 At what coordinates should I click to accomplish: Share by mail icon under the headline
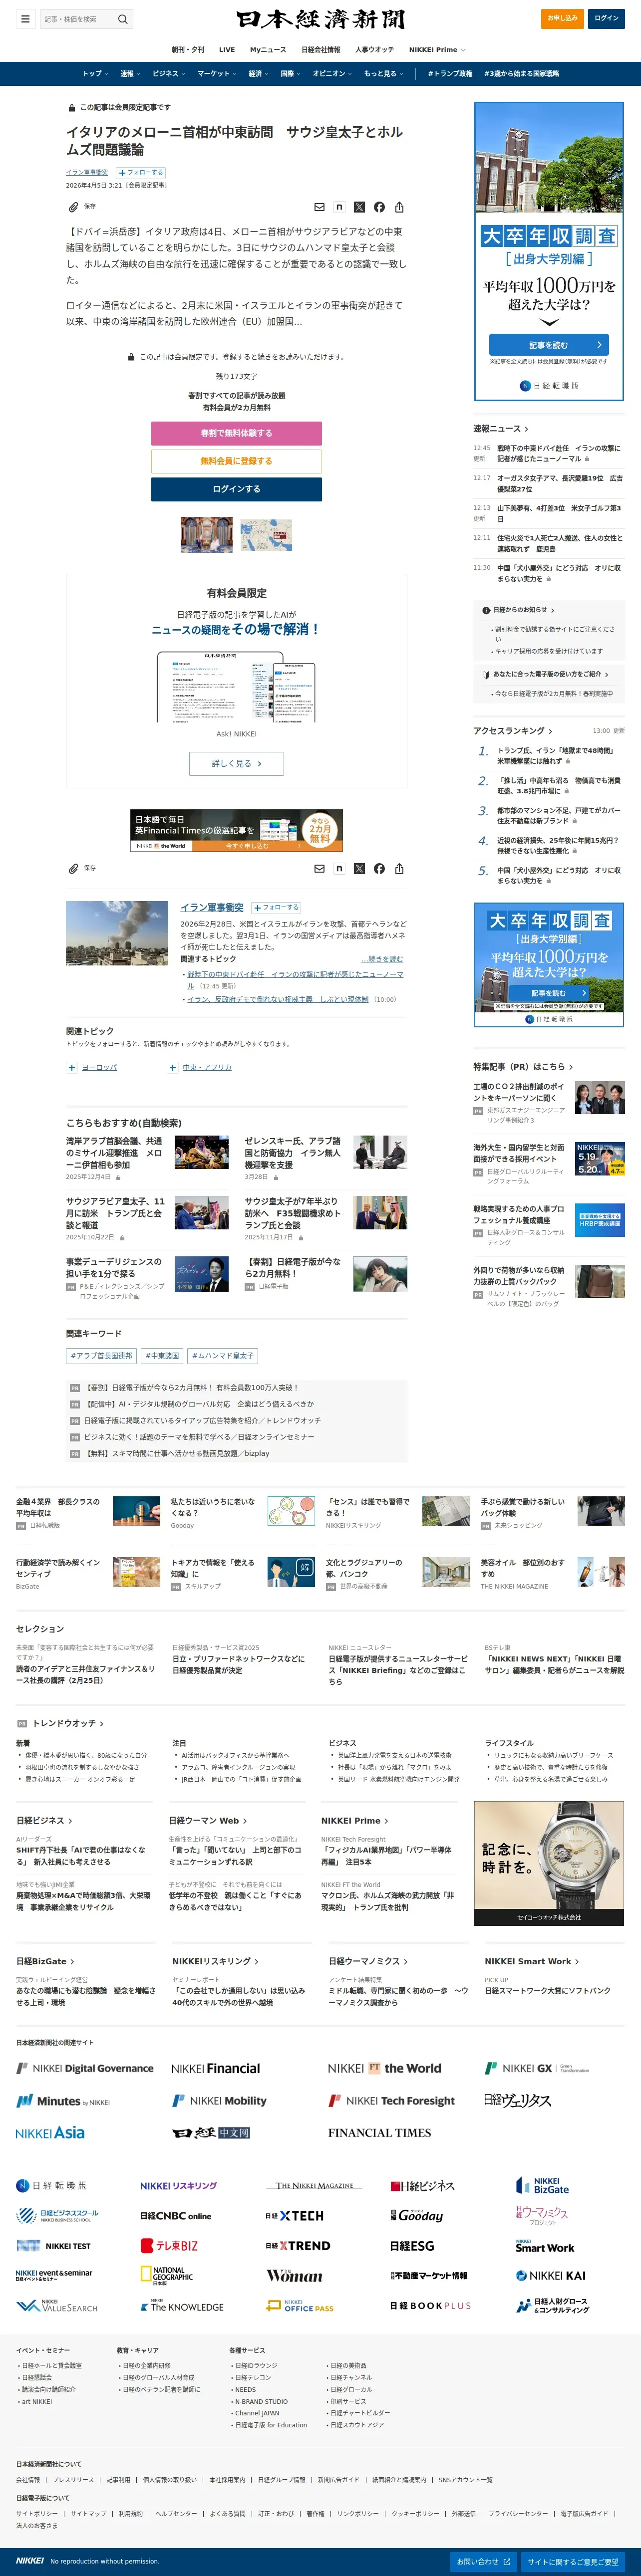[x=320, y=207]
